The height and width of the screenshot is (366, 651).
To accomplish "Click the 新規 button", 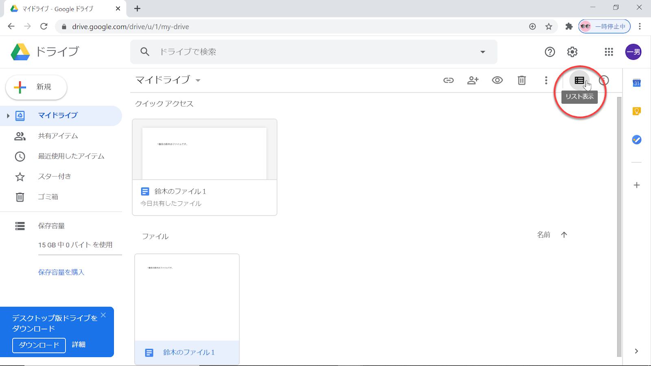I will tap(36, 87).
